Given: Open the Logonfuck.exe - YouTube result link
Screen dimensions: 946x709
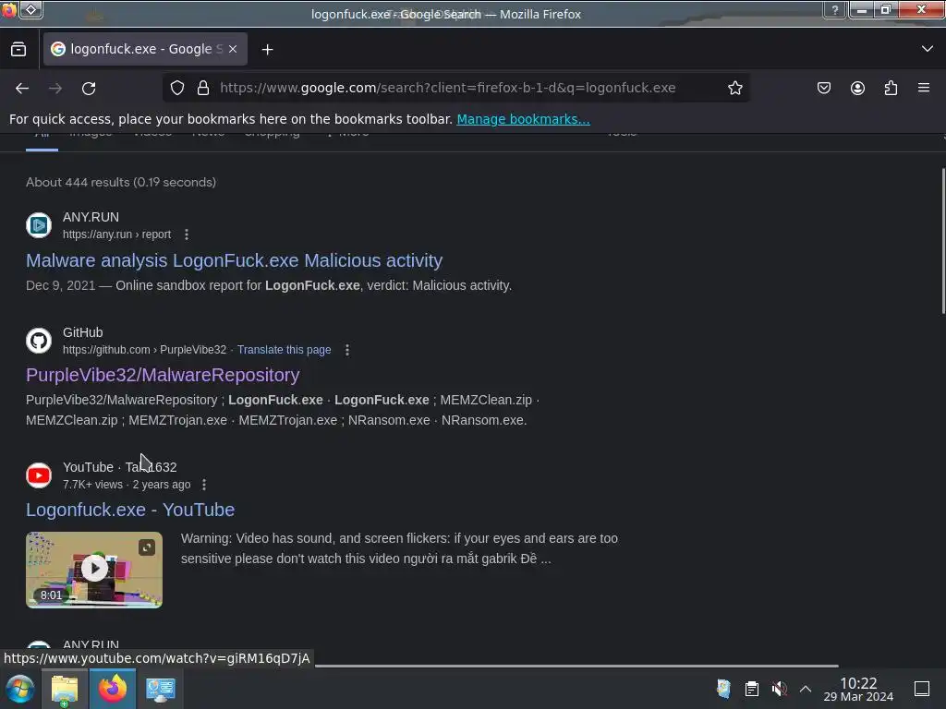Looking at the screenshot, I should coord(130,510).
